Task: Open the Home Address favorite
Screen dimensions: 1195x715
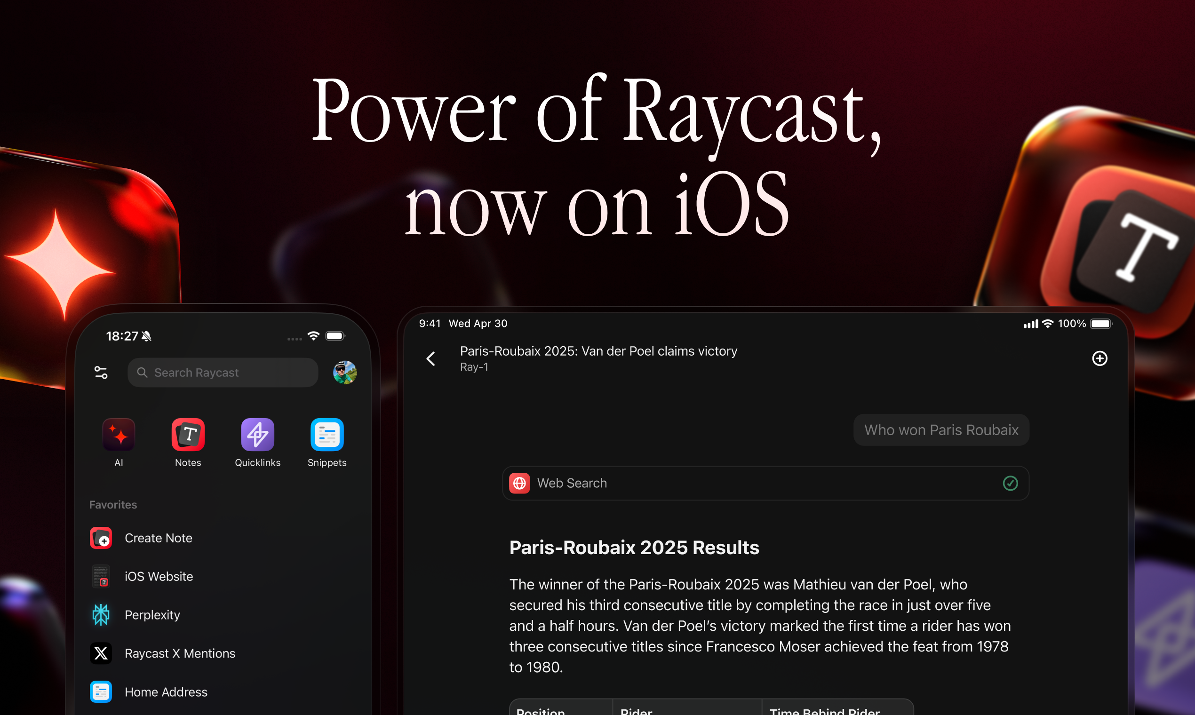Action: click(101, 691)
